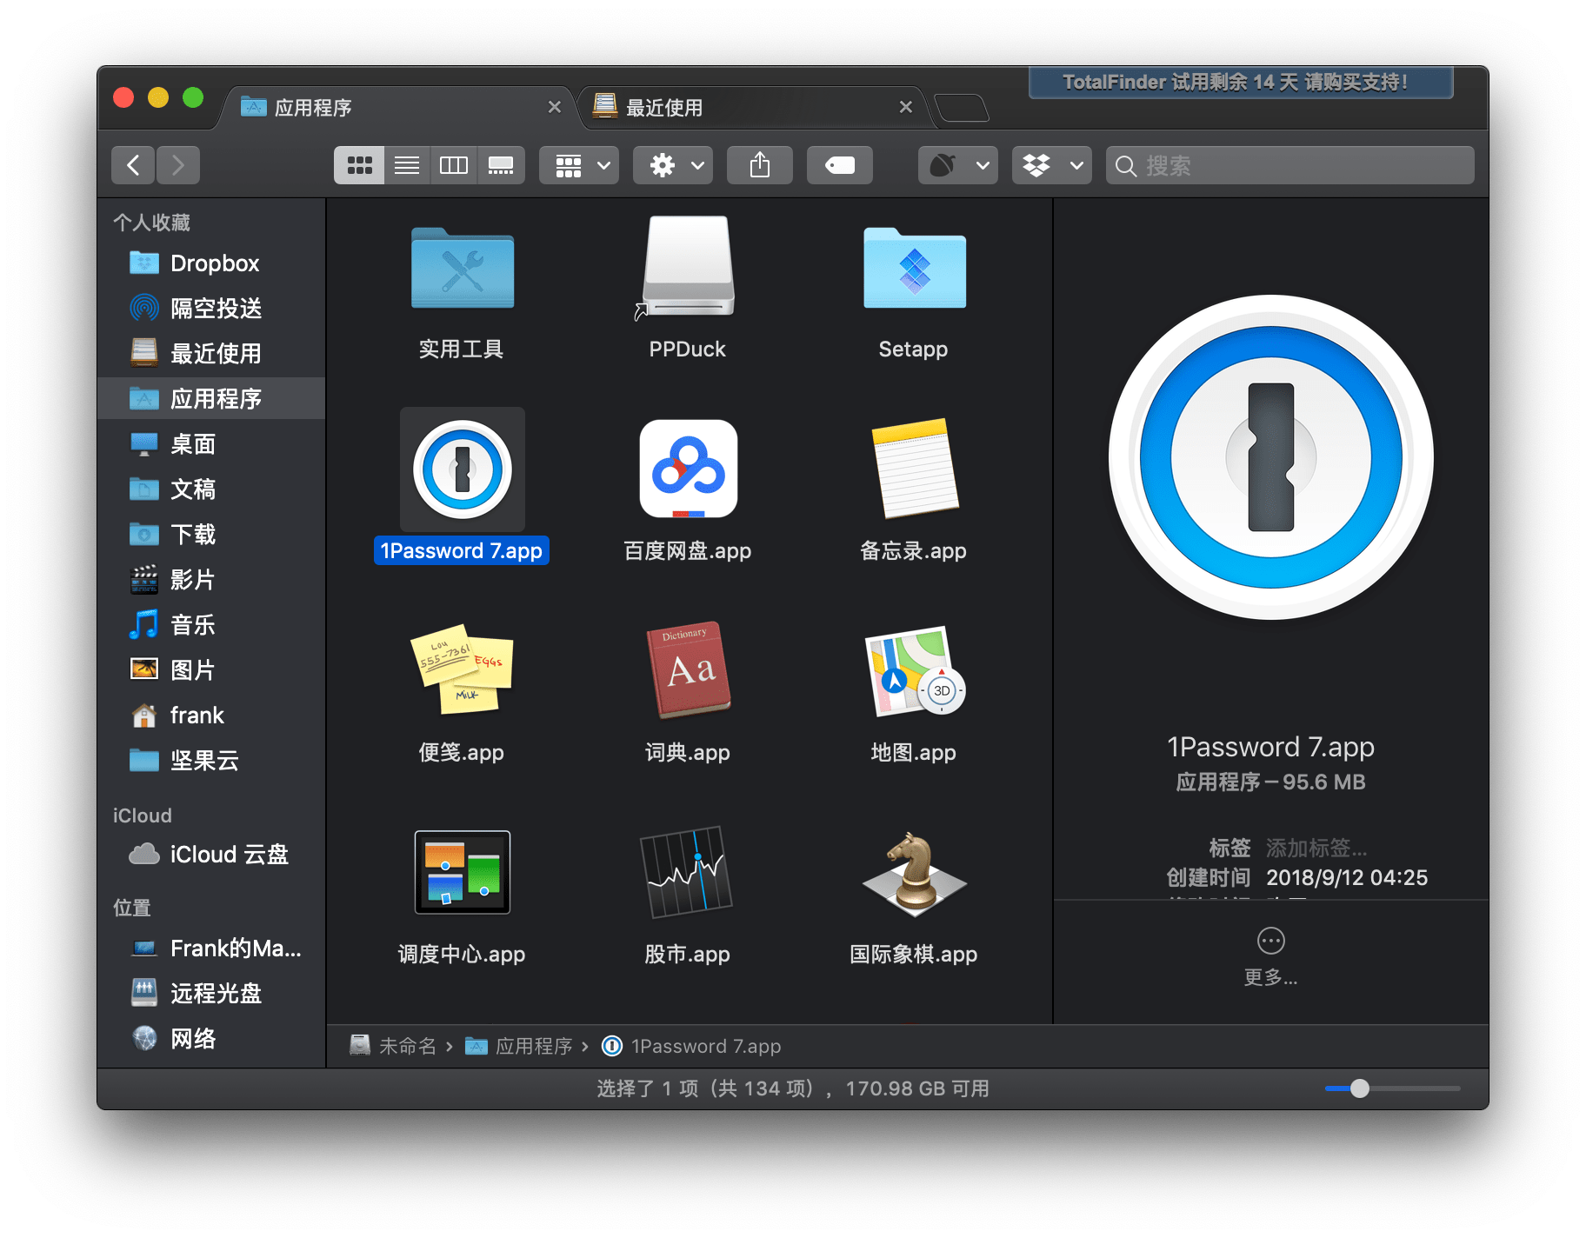
Task: Select the 调度中心.app icon
Action: point(462,872)
